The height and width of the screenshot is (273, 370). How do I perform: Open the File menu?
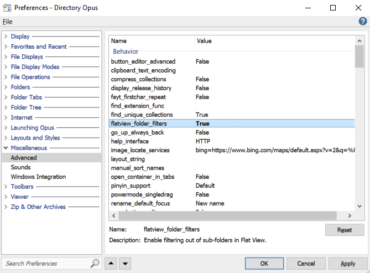7,22
